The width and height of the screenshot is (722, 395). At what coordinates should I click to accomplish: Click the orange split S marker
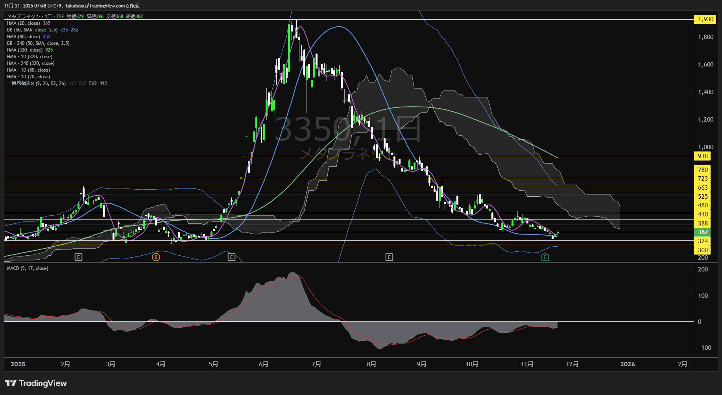click(x=156, y=257)
